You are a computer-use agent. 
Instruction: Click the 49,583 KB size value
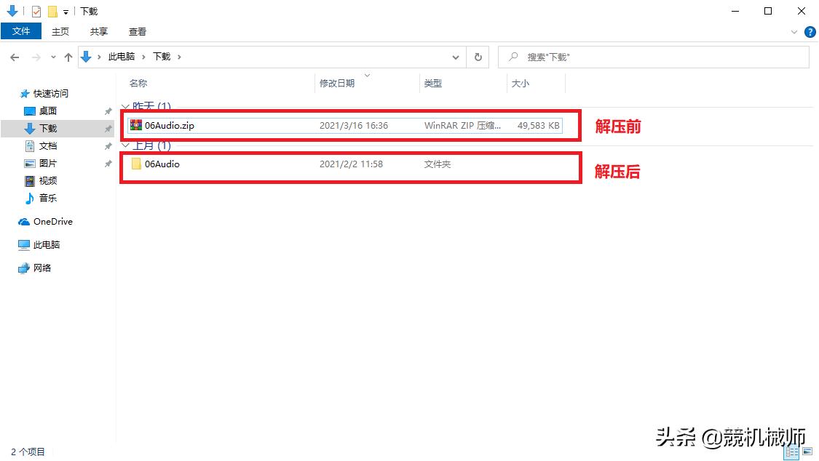tap(538, 125)
